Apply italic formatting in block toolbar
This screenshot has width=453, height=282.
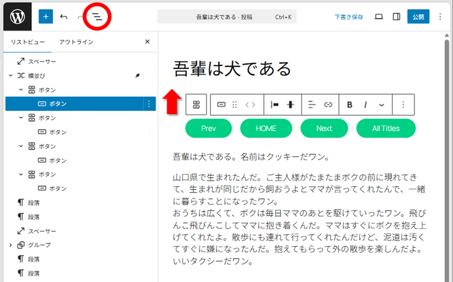coord(365,104)
